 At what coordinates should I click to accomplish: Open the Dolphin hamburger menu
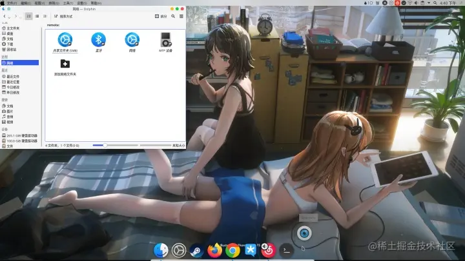181,16
